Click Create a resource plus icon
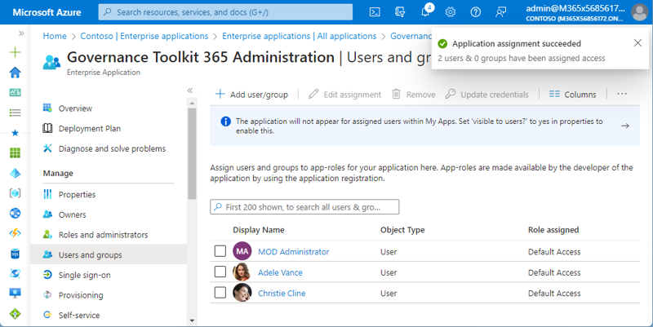The height and width of the screenshot is (327, 653). (x=15, y=51)
